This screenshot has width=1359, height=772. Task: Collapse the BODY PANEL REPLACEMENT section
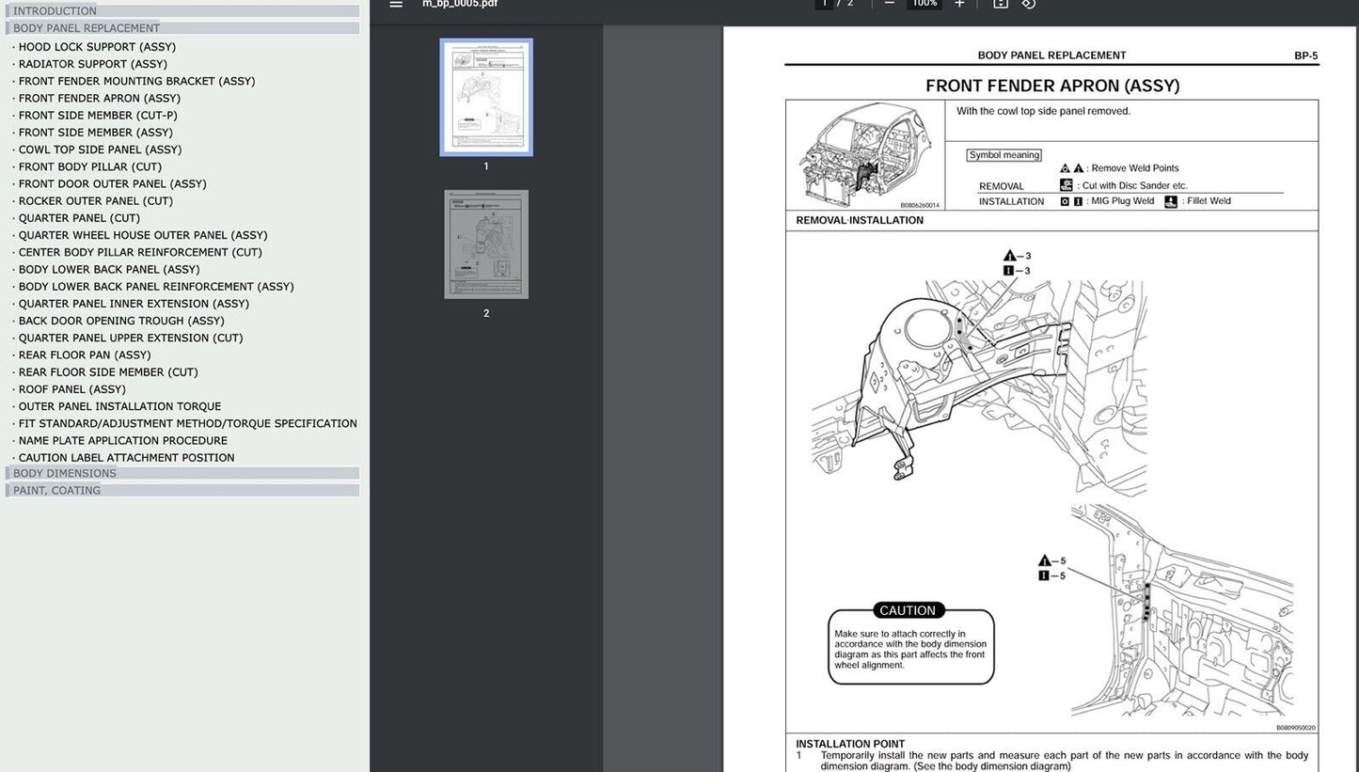tap(87, 28)
